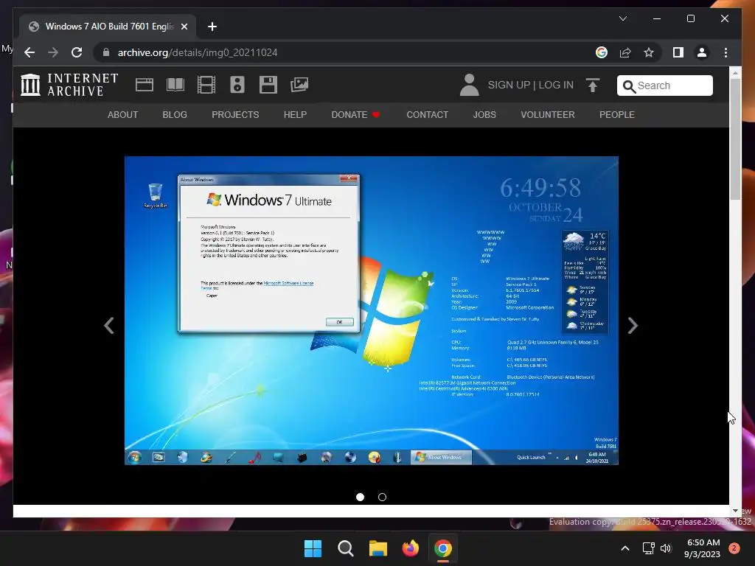Open the SIGN UP link
This screenshot has width=755, height=566.
point(509,85)
